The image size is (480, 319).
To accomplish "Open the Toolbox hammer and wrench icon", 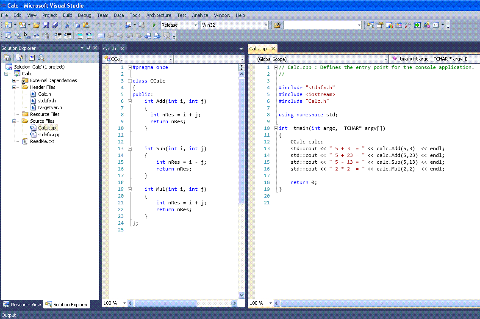I will coord(408,25).
